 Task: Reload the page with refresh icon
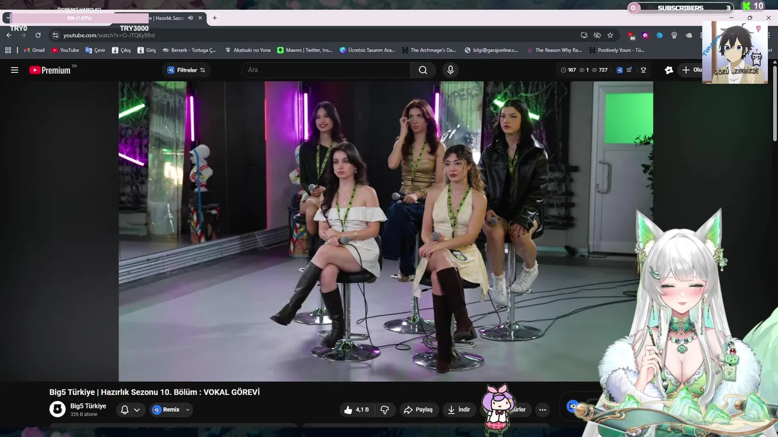tap(38, 35)
